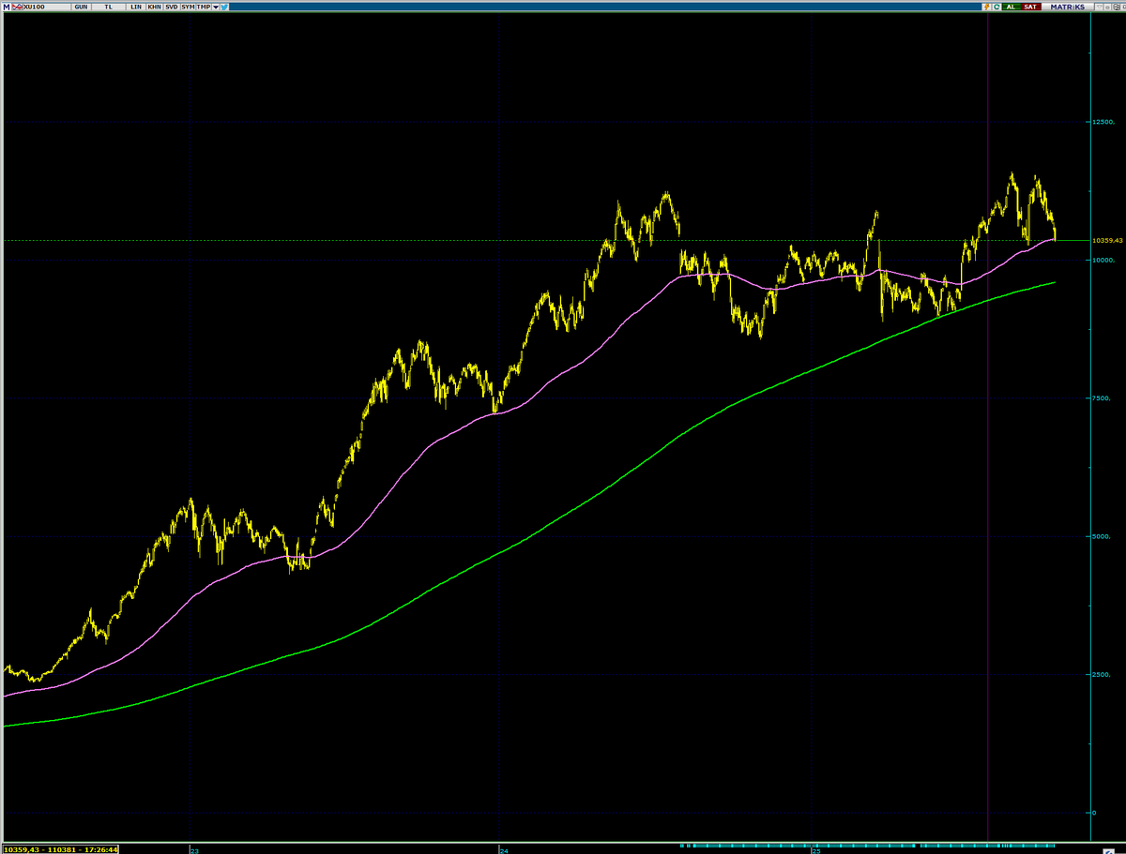This screenshot has height=854, width=1126.
Task: Click the green AL buy button
Action: pos(1011,7)
